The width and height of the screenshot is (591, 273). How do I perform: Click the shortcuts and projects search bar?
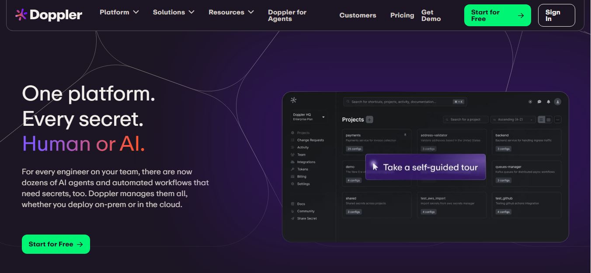pyautogui.click(x=405, y=102)
